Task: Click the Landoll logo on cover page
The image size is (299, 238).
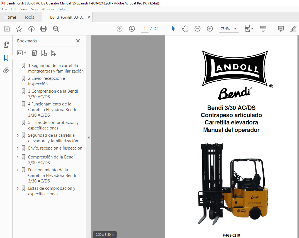Action: [x=235, y=68]
